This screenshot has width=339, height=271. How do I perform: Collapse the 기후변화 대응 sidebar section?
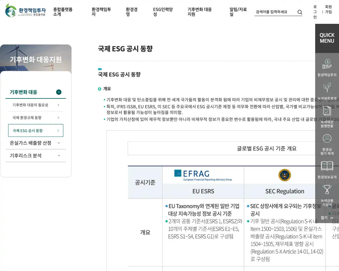tap(59, 92)
